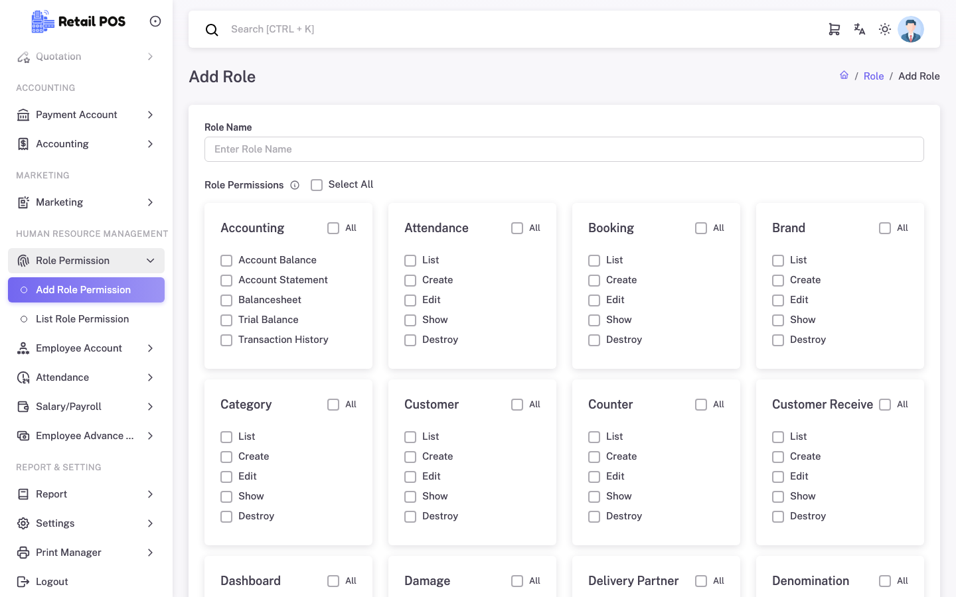Switch theme with the sun icon
The image size is (956, 597).
tap(885, 29)
